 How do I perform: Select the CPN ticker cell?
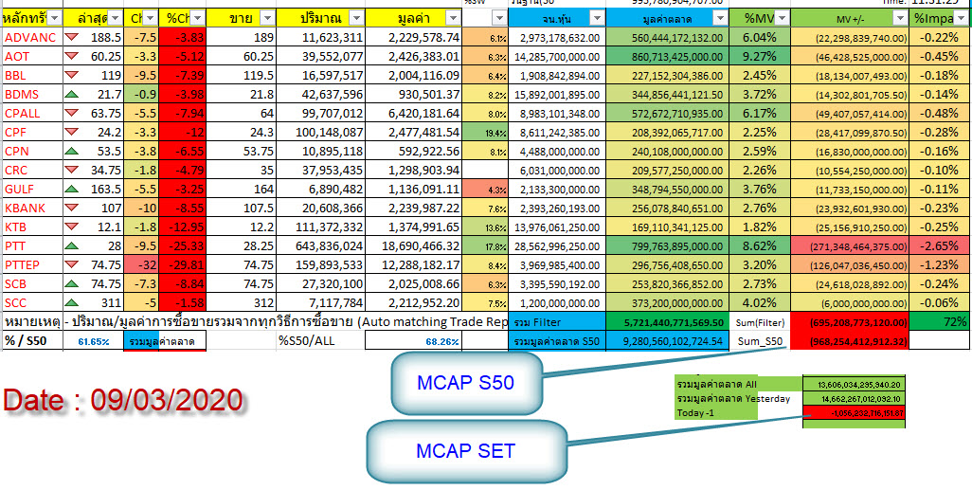(x=31, y=152)
